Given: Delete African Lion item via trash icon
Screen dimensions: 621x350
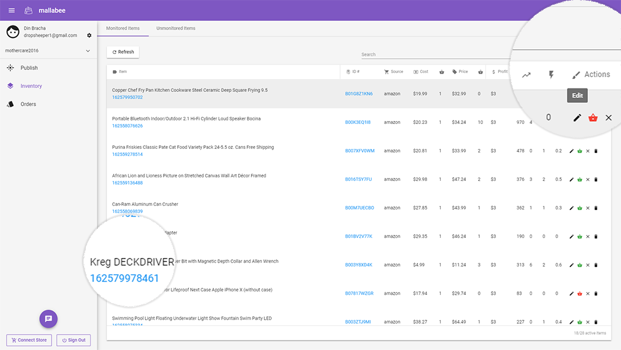Looking at the screenshot, I should click(x=596, y=180).
